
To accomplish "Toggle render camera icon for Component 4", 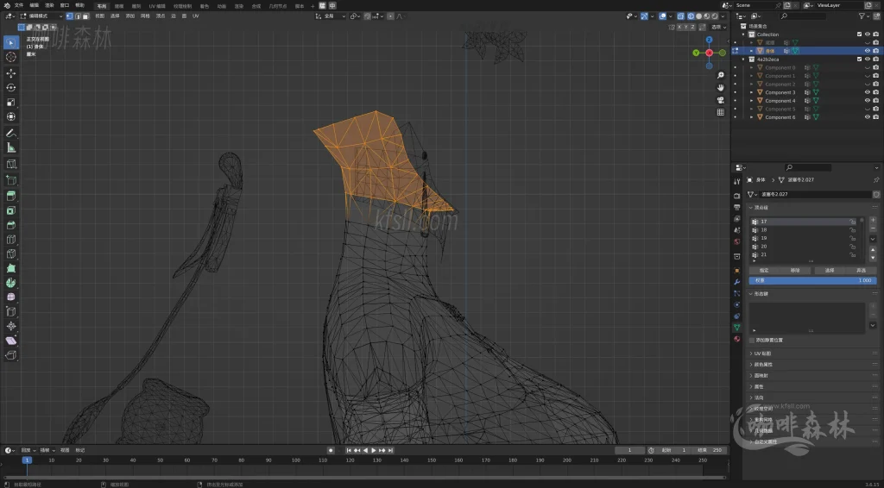I will point(875,101).
